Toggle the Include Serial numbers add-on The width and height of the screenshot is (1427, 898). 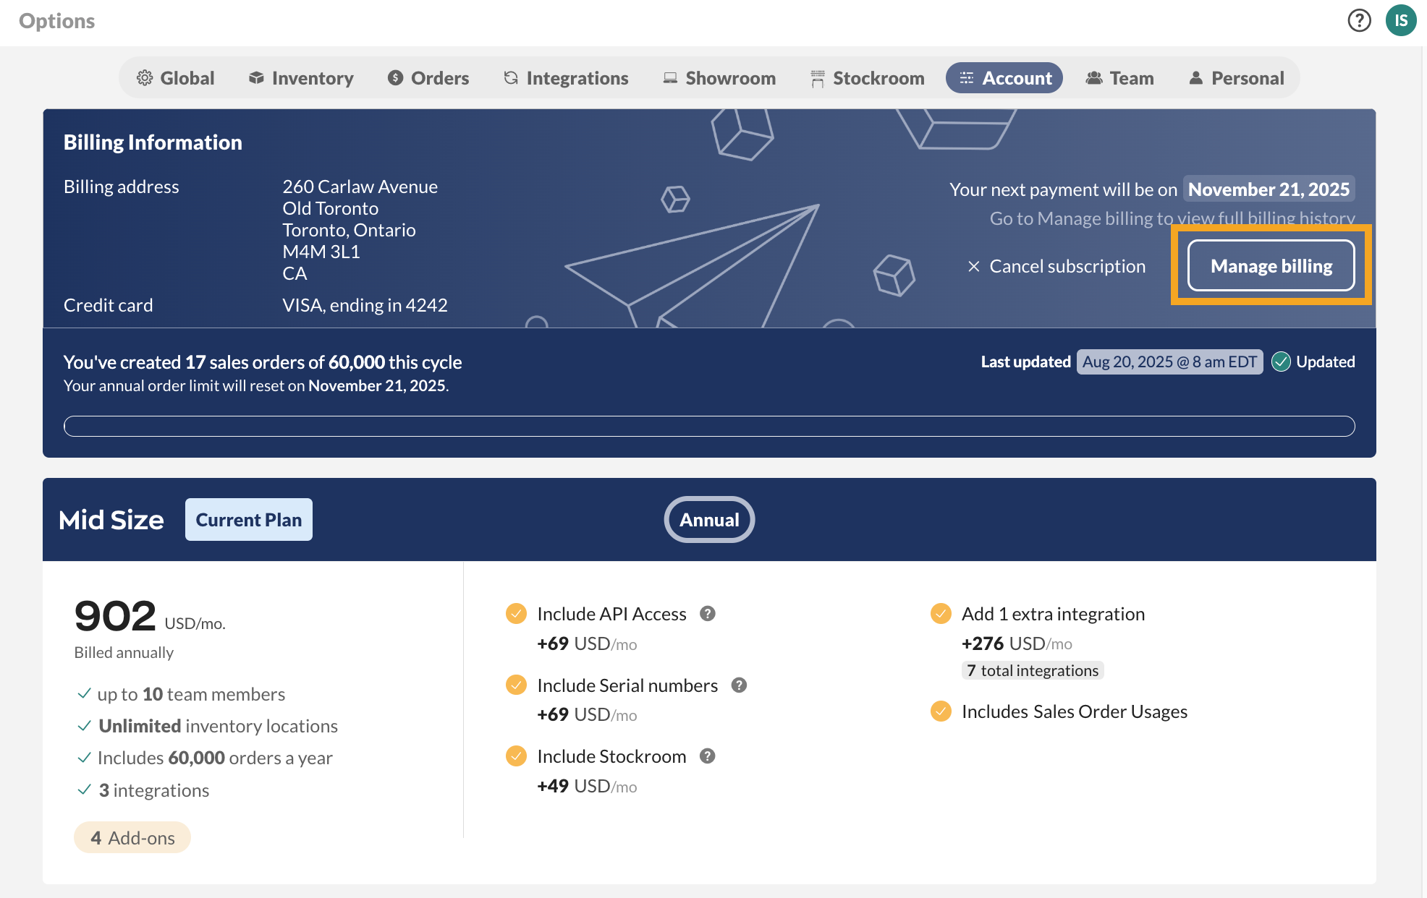[x=516, y=685]
